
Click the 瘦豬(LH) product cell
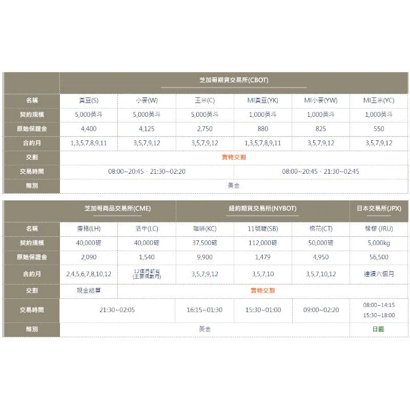89,229
